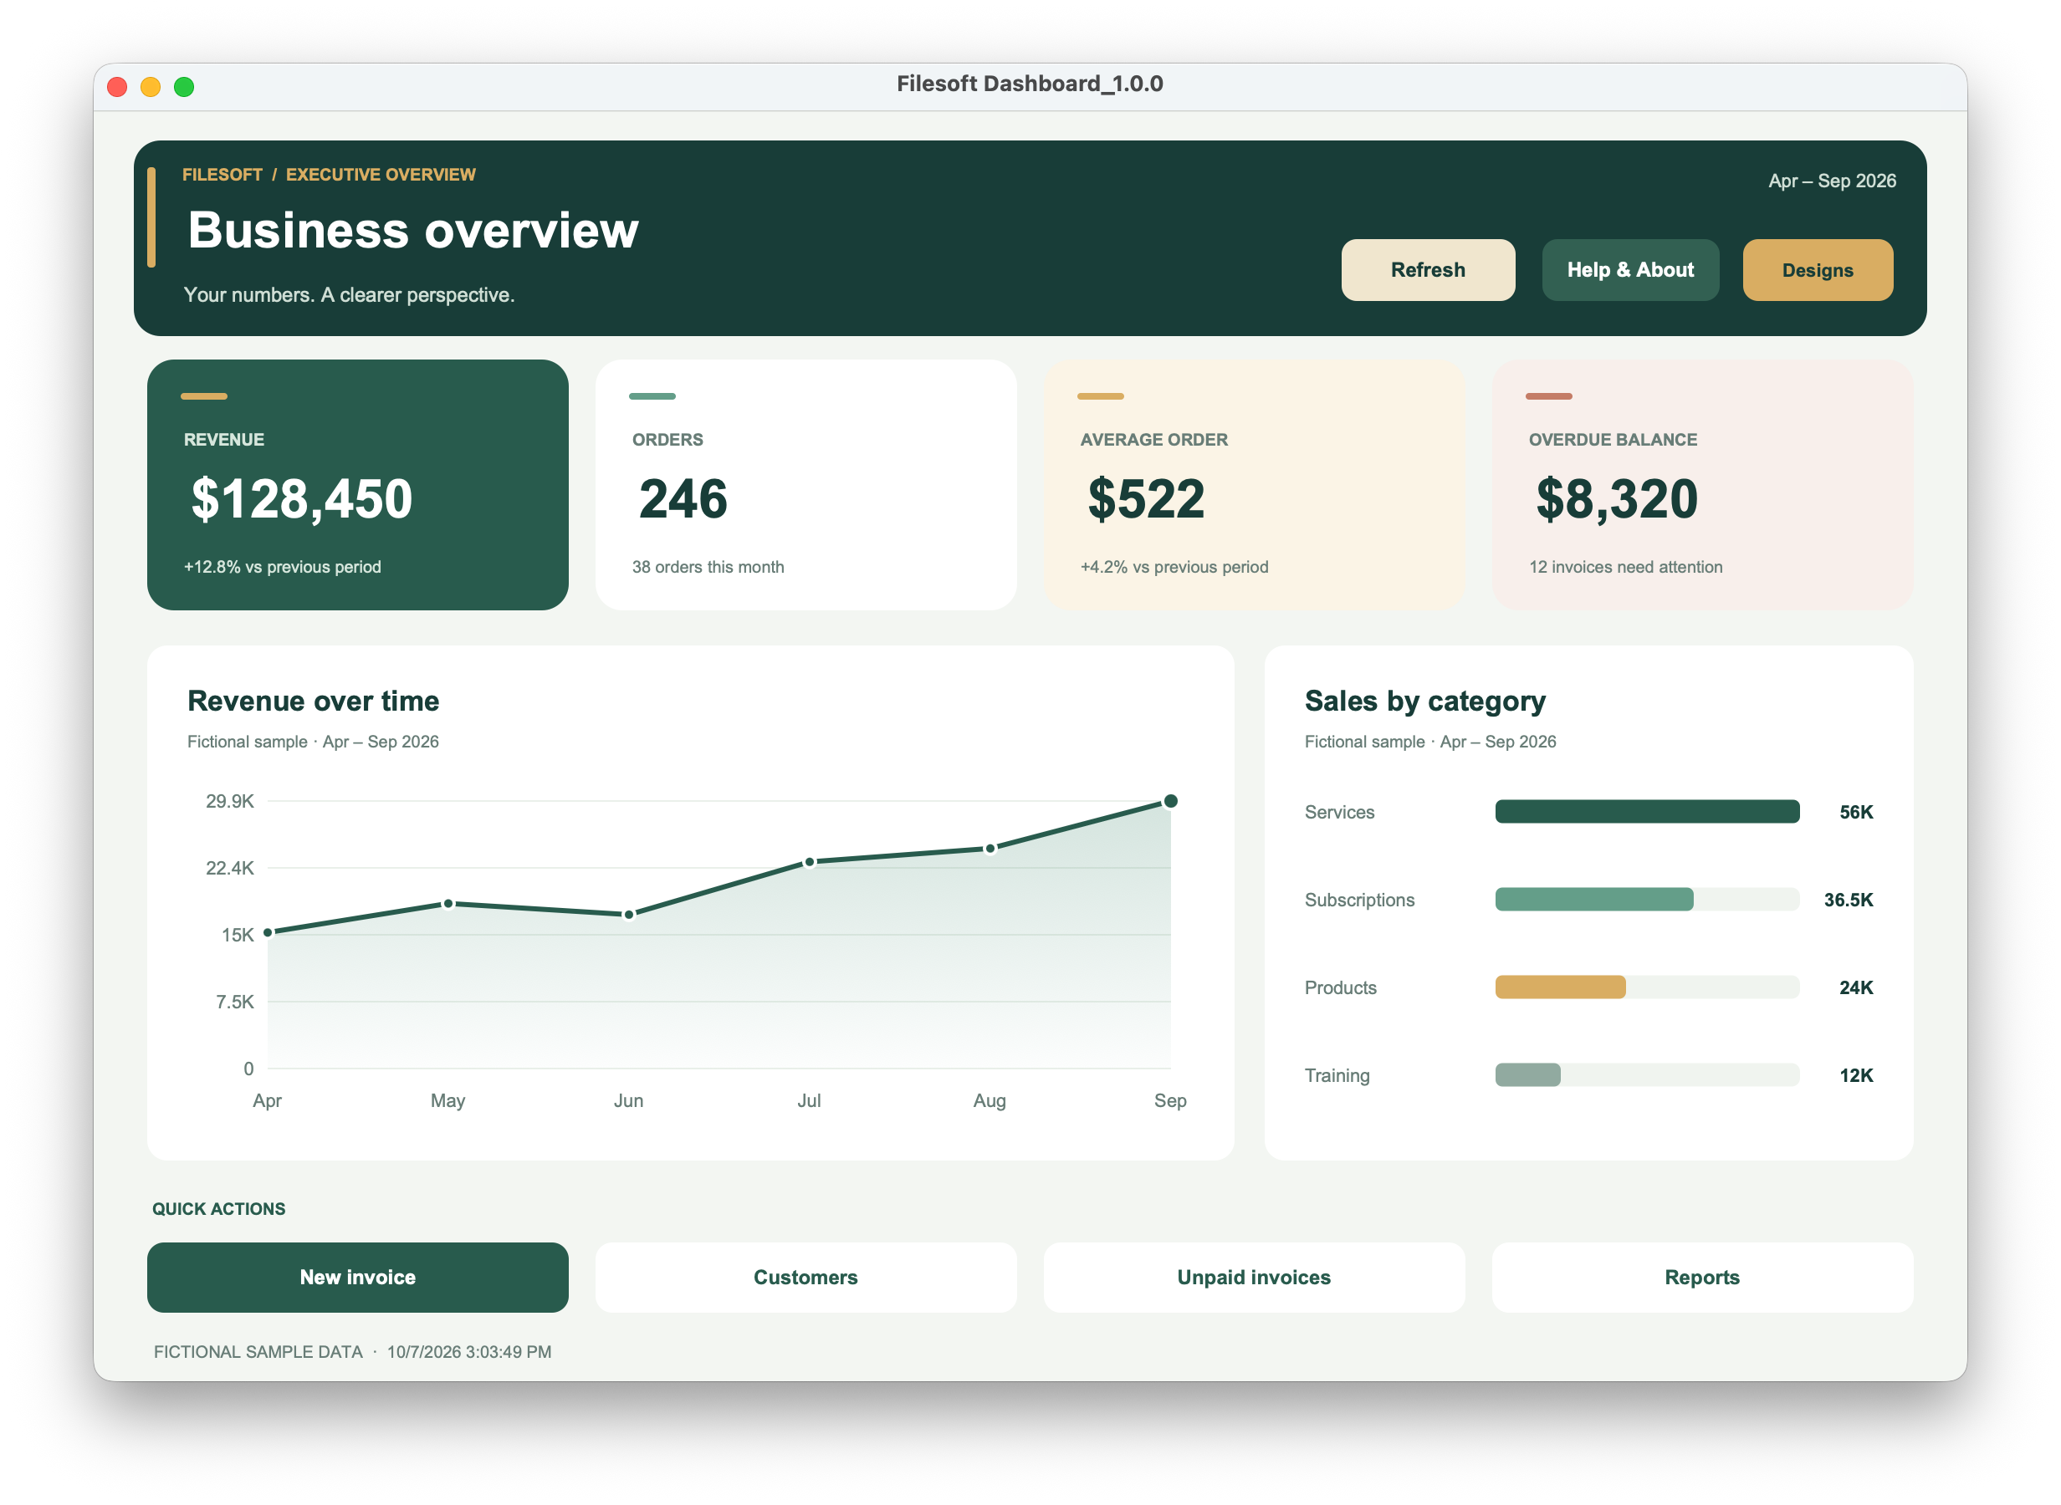
Task: Open Help & About
Action: (x=1630, y=270)
